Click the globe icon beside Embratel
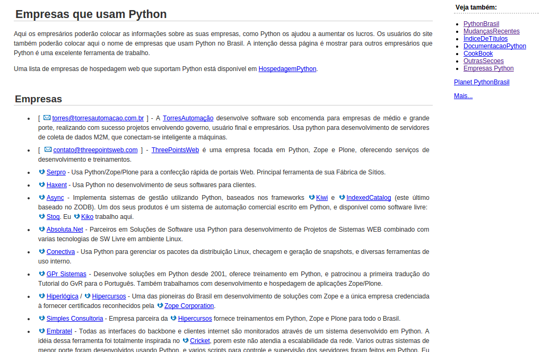This screenshot has width=542, height=352. tap(42, 331)
